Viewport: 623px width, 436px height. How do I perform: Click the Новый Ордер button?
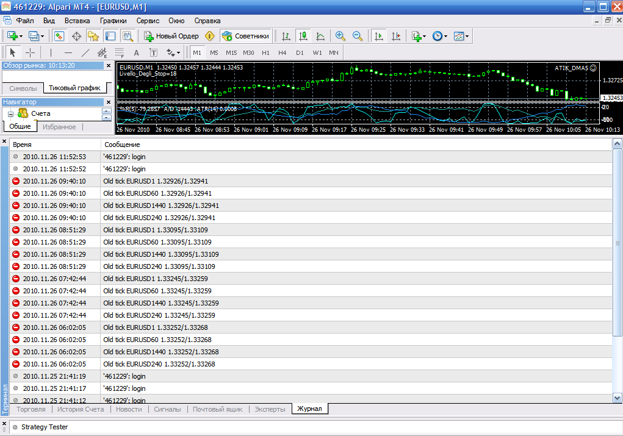tap(171, 36)
